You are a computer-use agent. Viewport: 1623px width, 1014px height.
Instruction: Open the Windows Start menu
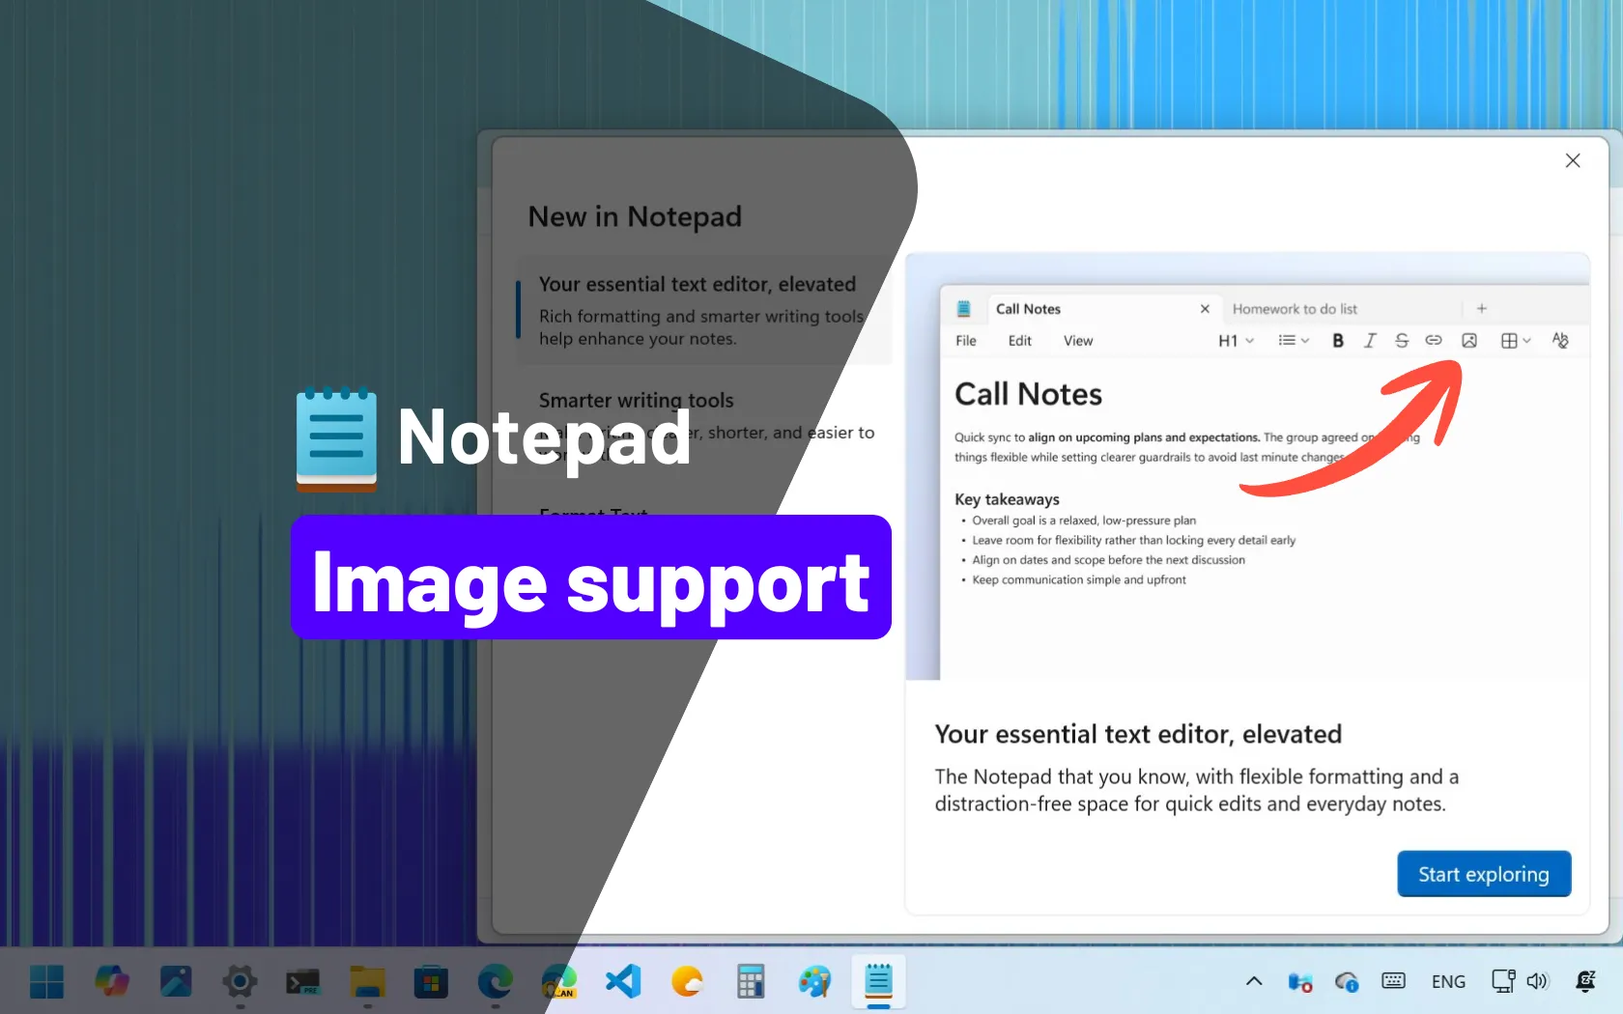pos(46,982)
